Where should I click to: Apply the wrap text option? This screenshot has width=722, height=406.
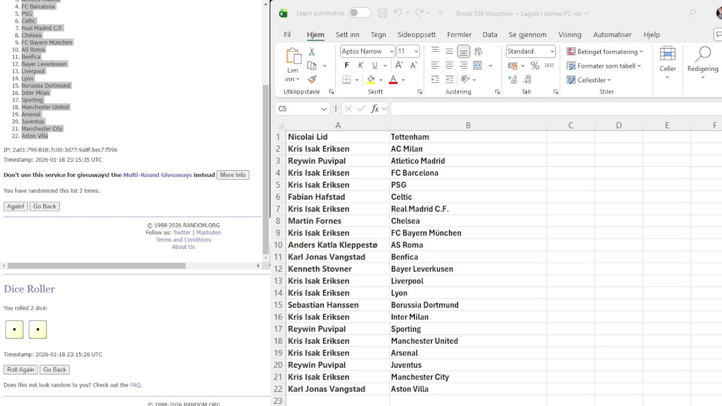tap(478, 51)
